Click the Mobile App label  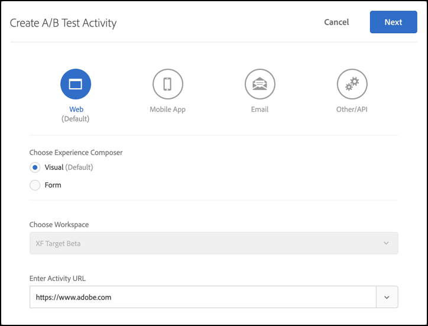(168, 109)
